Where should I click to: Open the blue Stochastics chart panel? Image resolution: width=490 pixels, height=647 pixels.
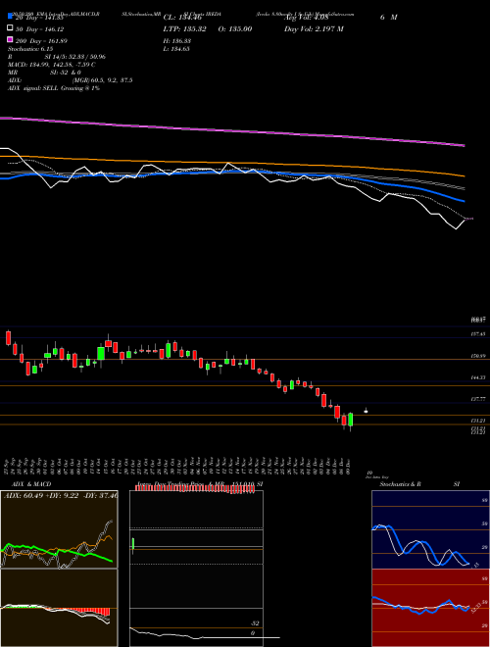[x=430, y=529]
